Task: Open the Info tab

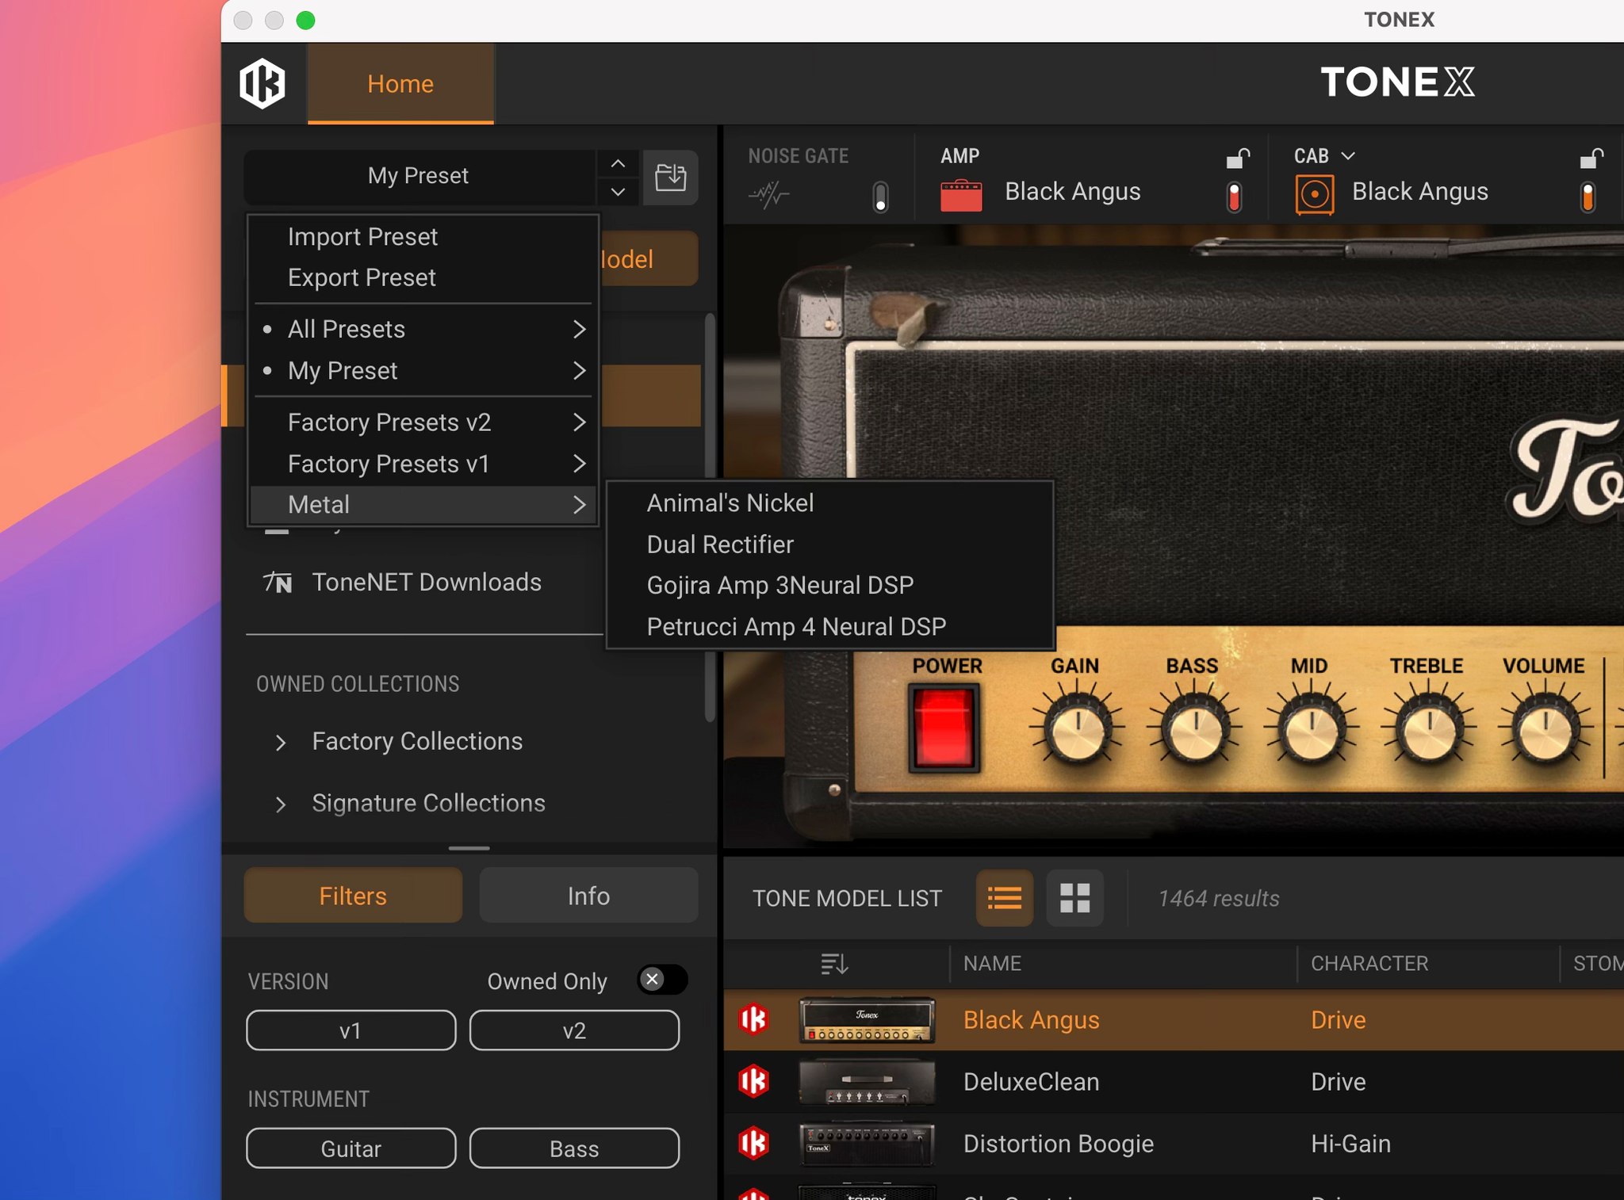Action: 588,896
